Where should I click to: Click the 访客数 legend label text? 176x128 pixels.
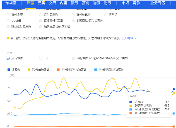[x=16, y=70]
